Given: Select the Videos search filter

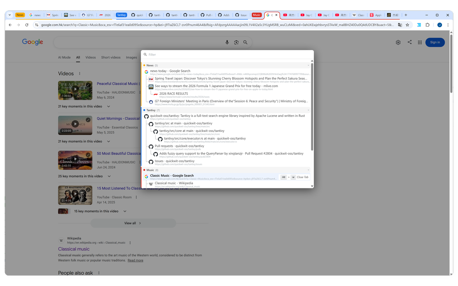Looking at the screenshot, I should (91, 57).
